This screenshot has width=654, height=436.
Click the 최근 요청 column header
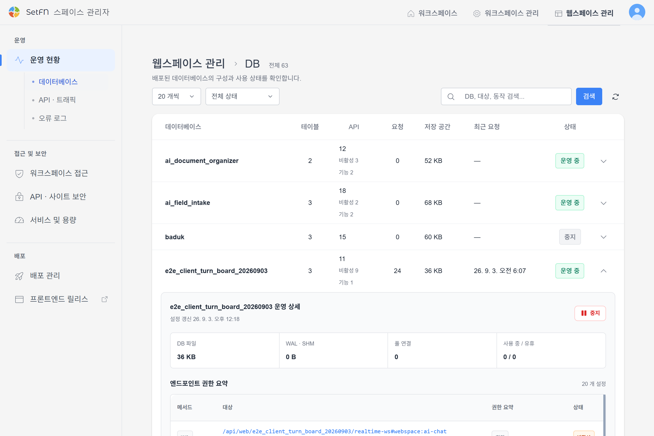[x=487, y=127]
